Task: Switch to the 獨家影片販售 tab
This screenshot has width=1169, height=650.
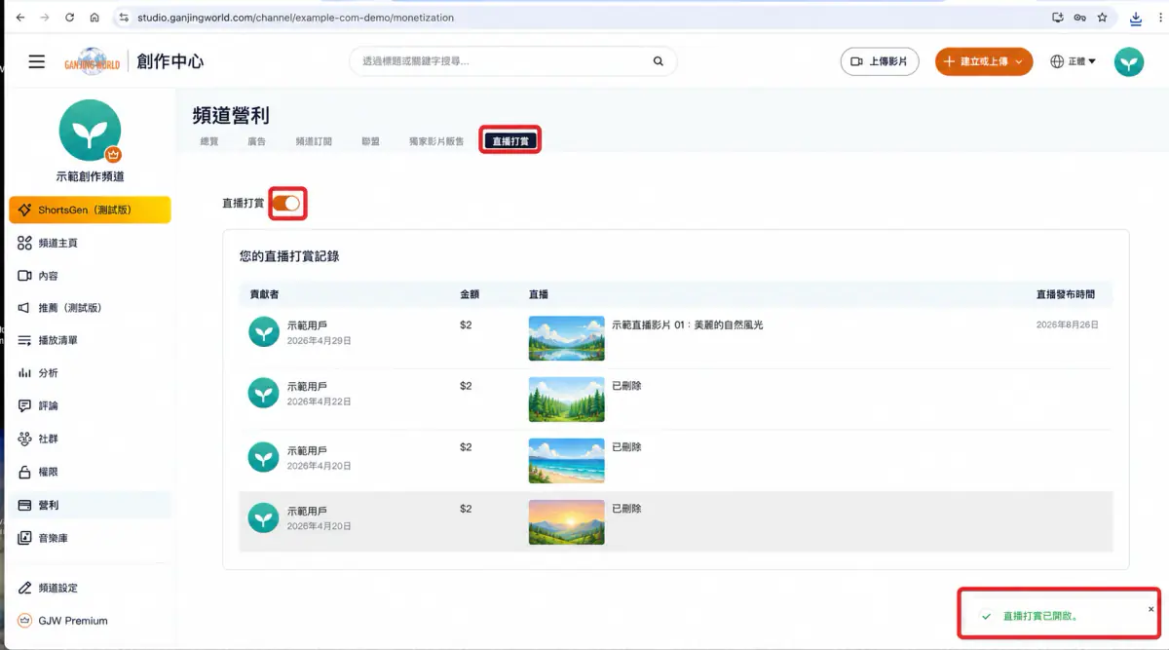Action: coord(436,141)
